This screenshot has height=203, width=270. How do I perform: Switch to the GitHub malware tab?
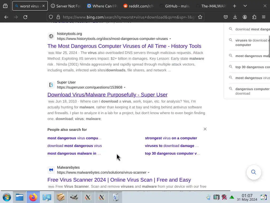point(175,6)
